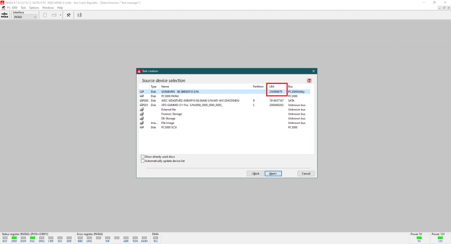Click the PATA0 port icon in toolbar
Screen dimensions: 451x244
pyautogui.click(x=5, y=15)
